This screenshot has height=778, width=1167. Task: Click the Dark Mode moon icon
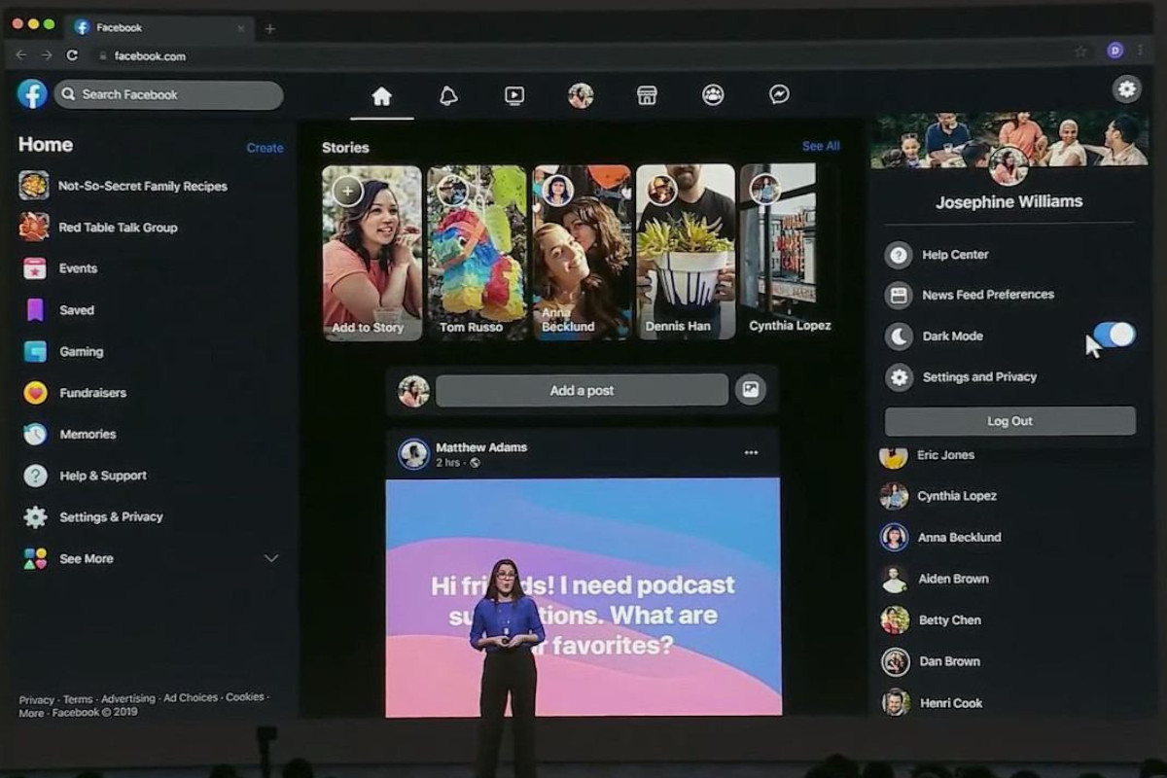point(899,336)
